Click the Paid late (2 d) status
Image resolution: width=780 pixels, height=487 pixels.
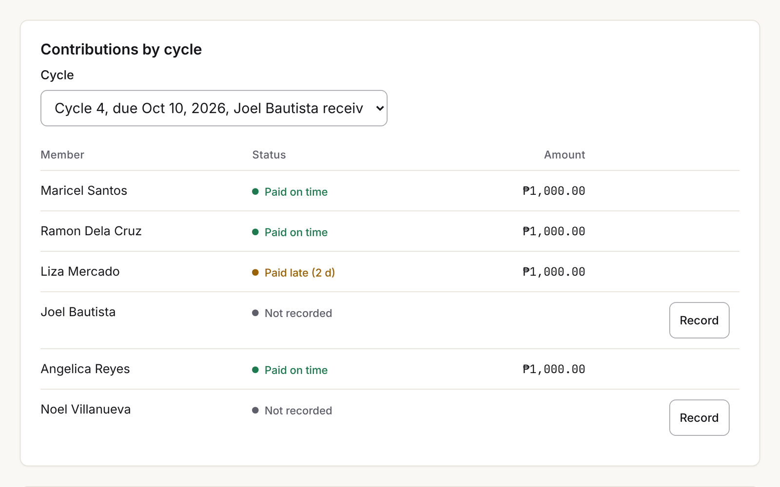click(293, 273)
